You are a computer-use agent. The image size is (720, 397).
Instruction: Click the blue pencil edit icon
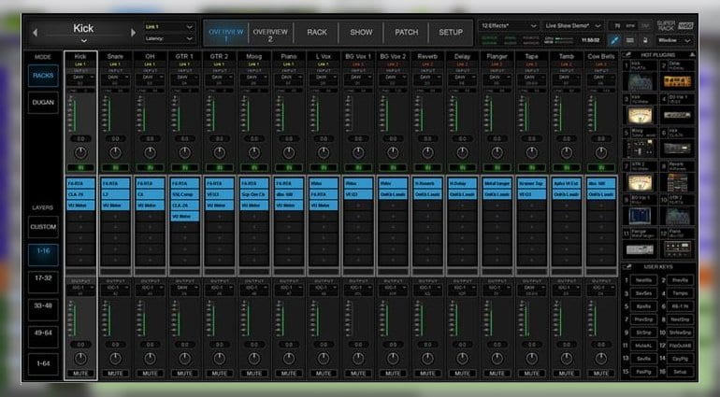click(x=614, y=40)
